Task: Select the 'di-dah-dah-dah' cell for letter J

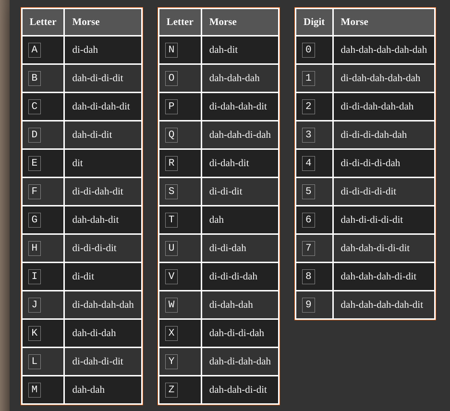Action: (103, 305)
